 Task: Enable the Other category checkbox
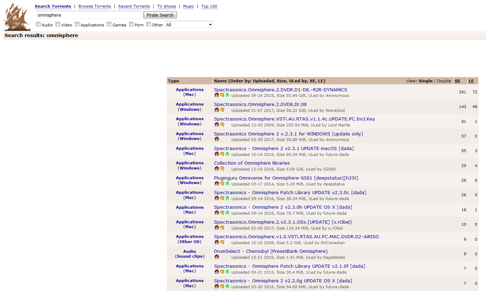tap(149, 24)
